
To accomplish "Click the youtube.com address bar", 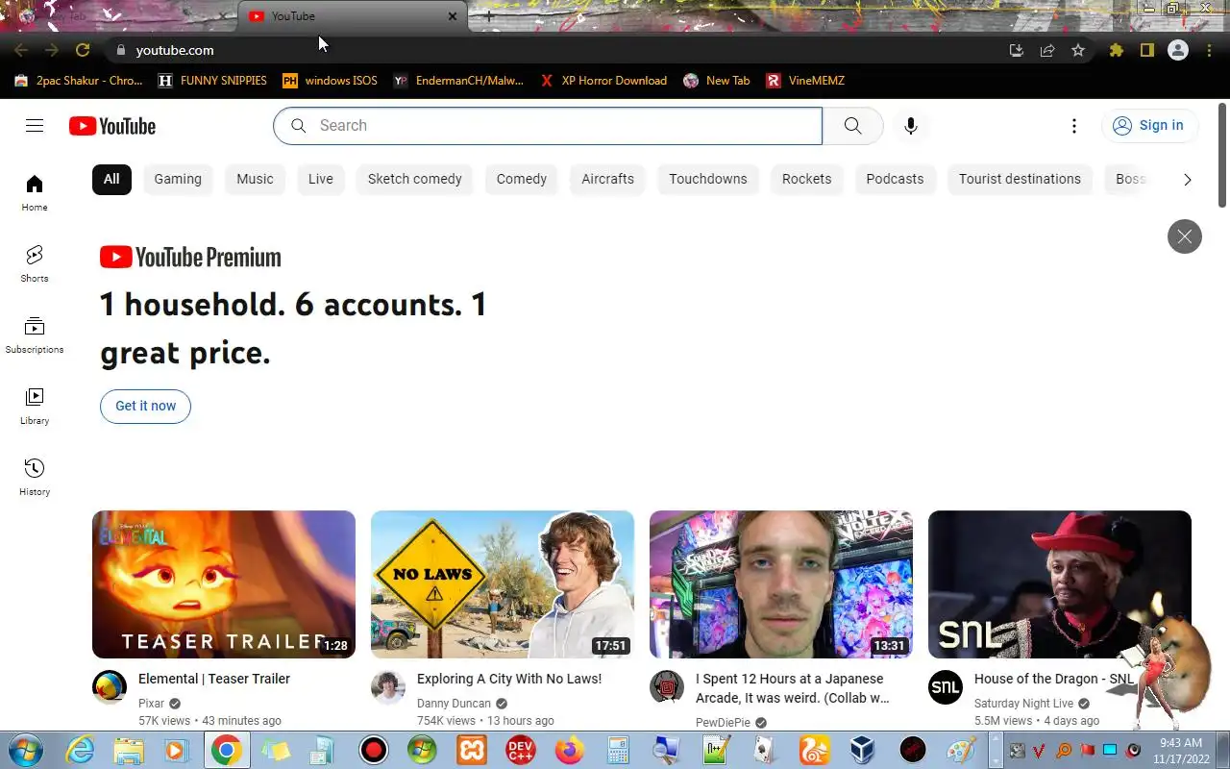I will (557, 50).
